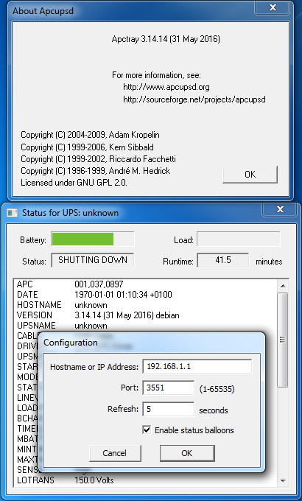Click Cancel in the Configuration dialog
302x501 pixels.
115,453
